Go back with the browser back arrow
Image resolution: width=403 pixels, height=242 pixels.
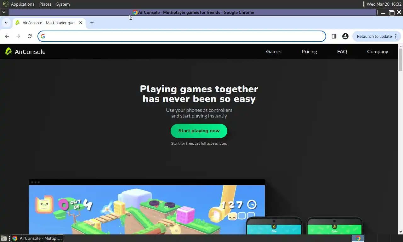(7, 36)
